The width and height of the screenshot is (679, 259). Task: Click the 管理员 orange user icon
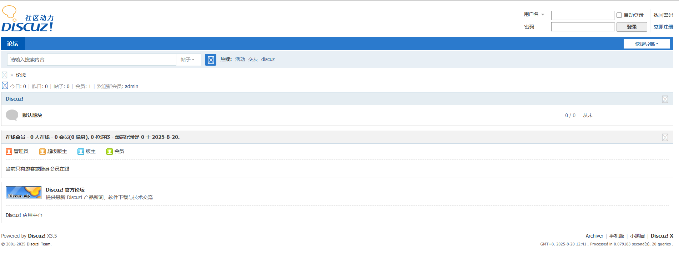tap(9, 152)
